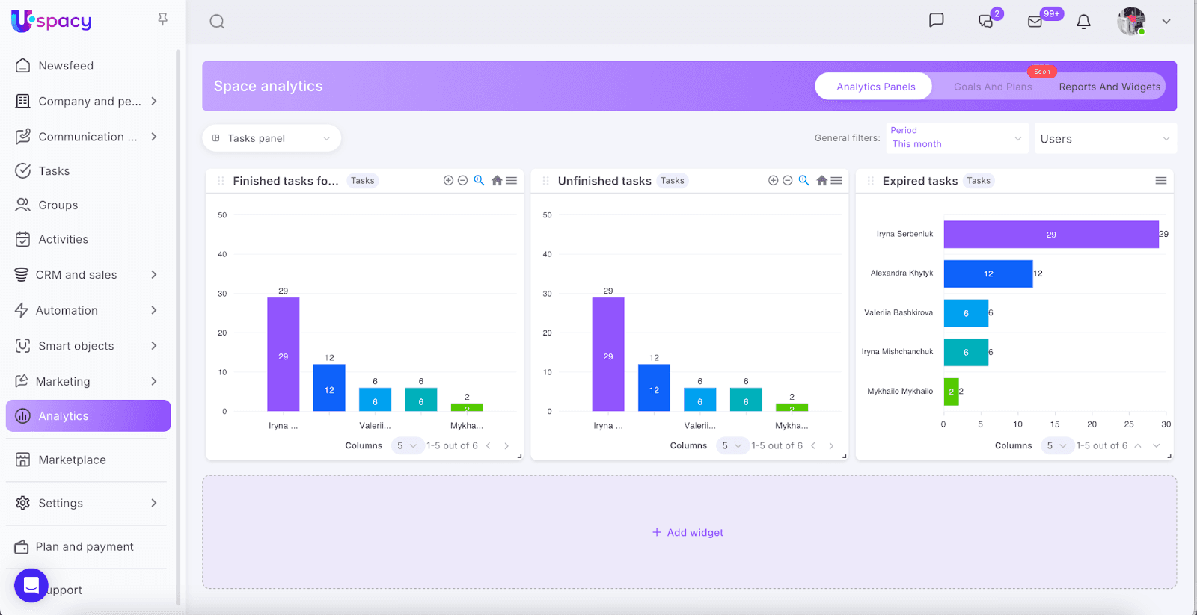Open the notifications bell
This screenshot has height=615, width=1197.
[x=1083, y=22]
